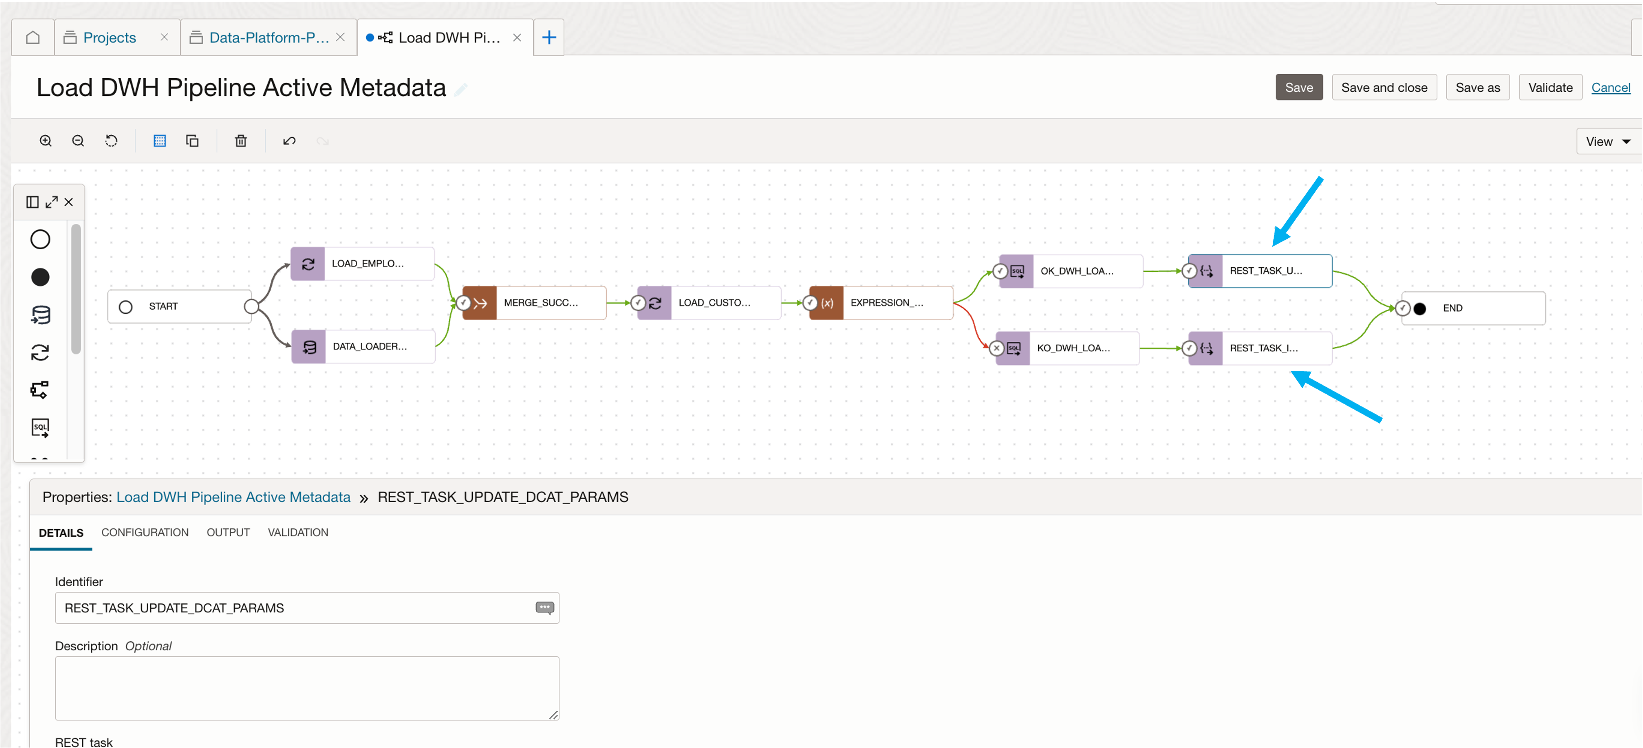Click the Identifier field comment icon
1643x748 pixels.
(545, 608)
